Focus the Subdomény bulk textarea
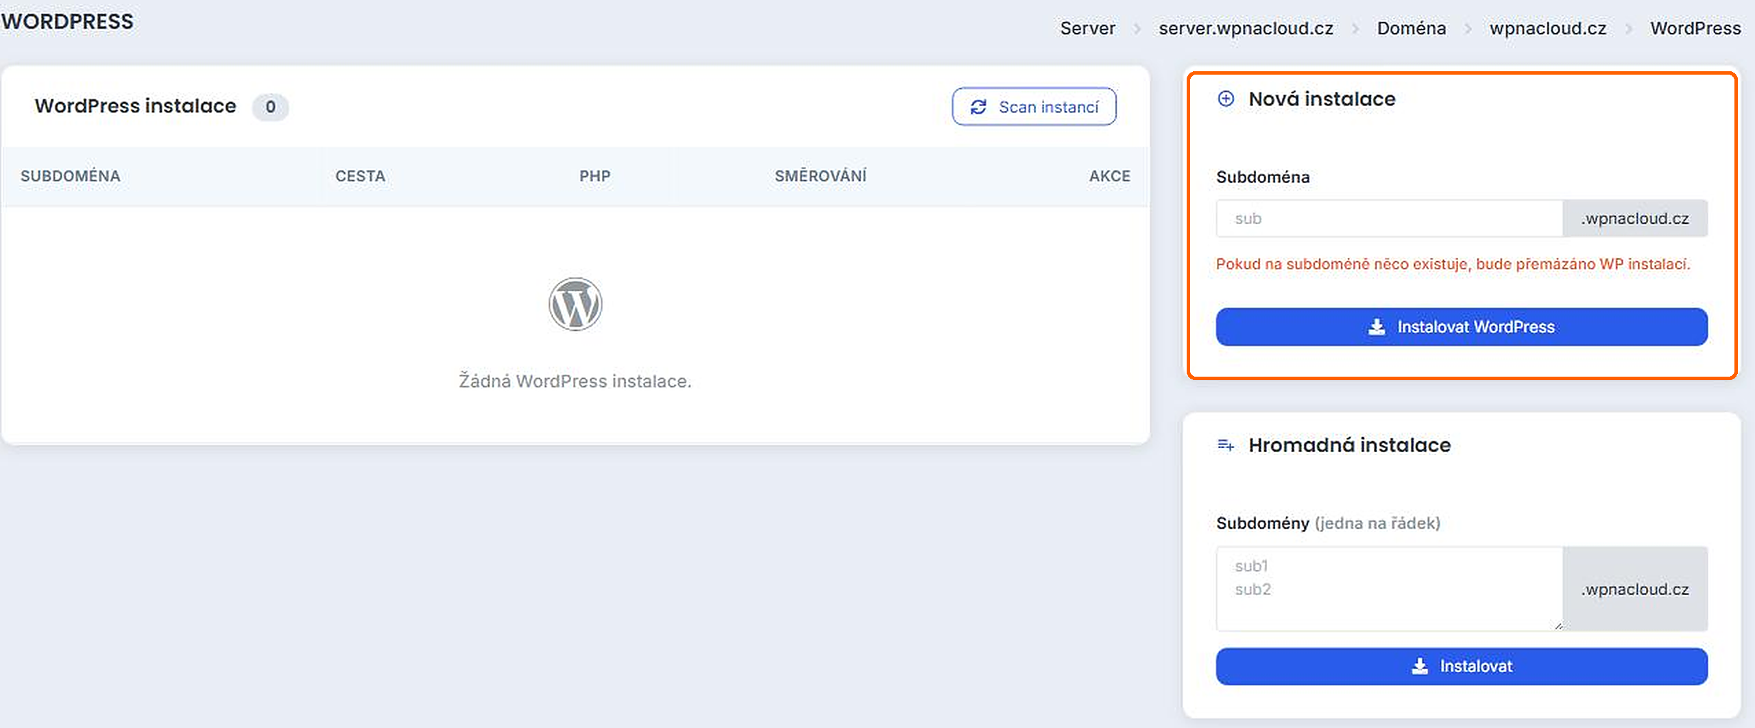Image resolution: width=1755 pixels, height=728 pixels. tap(1390, 589)
